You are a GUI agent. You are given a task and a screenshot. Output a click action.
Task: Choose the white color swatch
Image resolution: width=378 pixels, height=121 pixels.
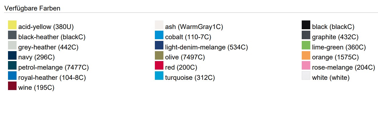(x=306, y=76)
